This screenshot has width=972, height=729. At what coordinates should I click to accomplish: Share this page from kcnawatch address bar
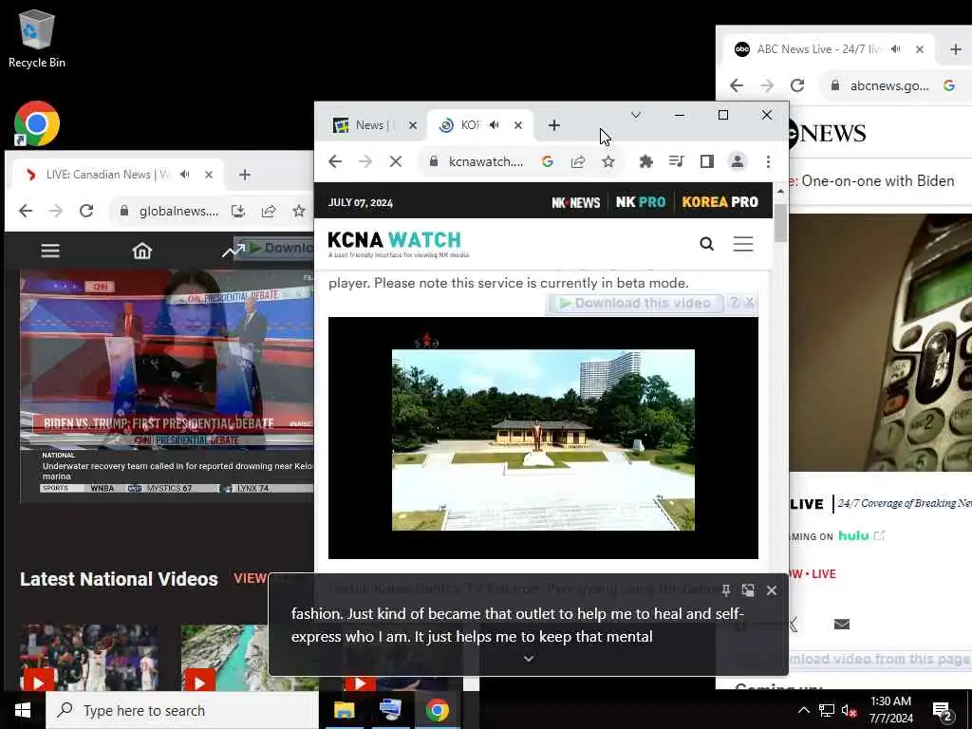(578, 161)
